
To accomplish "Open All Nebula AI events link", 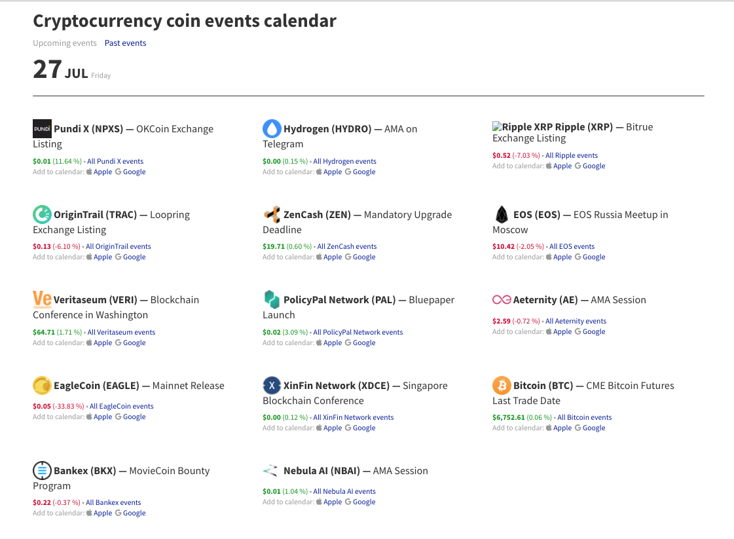I will pyautogui.click(x=344, y=491).
